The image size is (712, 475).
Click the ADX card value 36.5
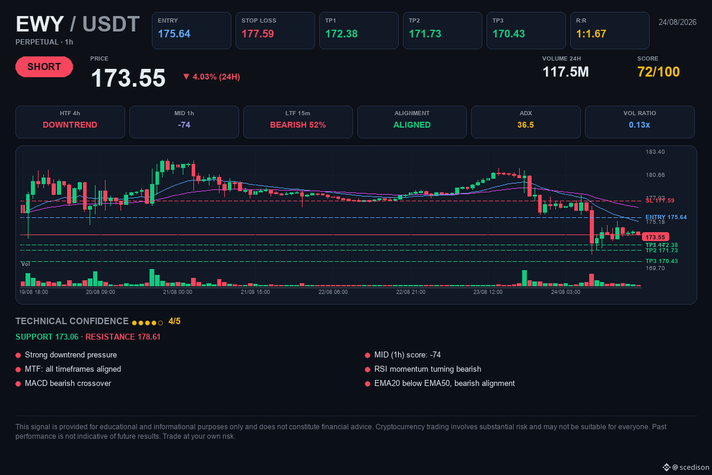coord(525,125)
